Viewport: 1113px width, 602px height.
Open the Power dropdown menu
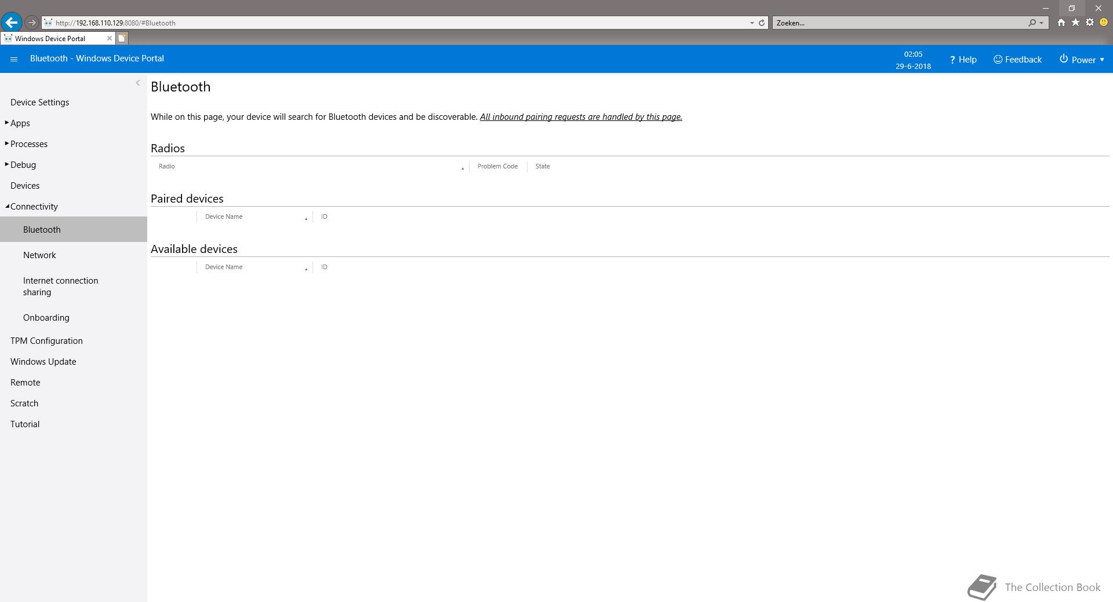(x=1082, y=60)
